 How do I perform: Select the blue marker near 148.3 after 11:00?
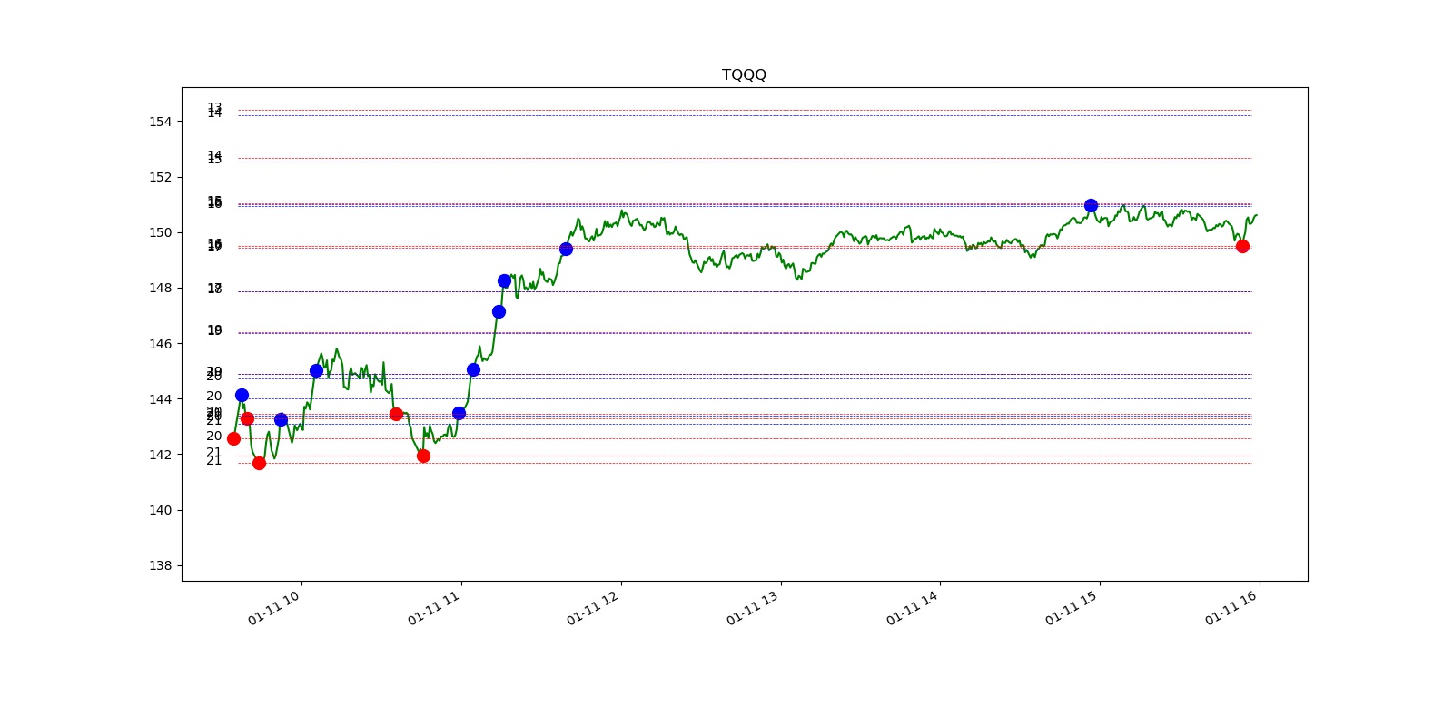[x=504, y=280]
